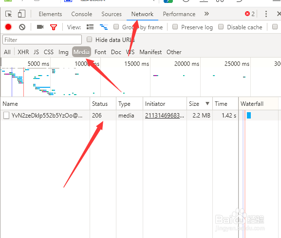Viewport: 281px width, 238px height.
Task: Show more DevTools tabs chevron
Action: (x=206, y=14)
